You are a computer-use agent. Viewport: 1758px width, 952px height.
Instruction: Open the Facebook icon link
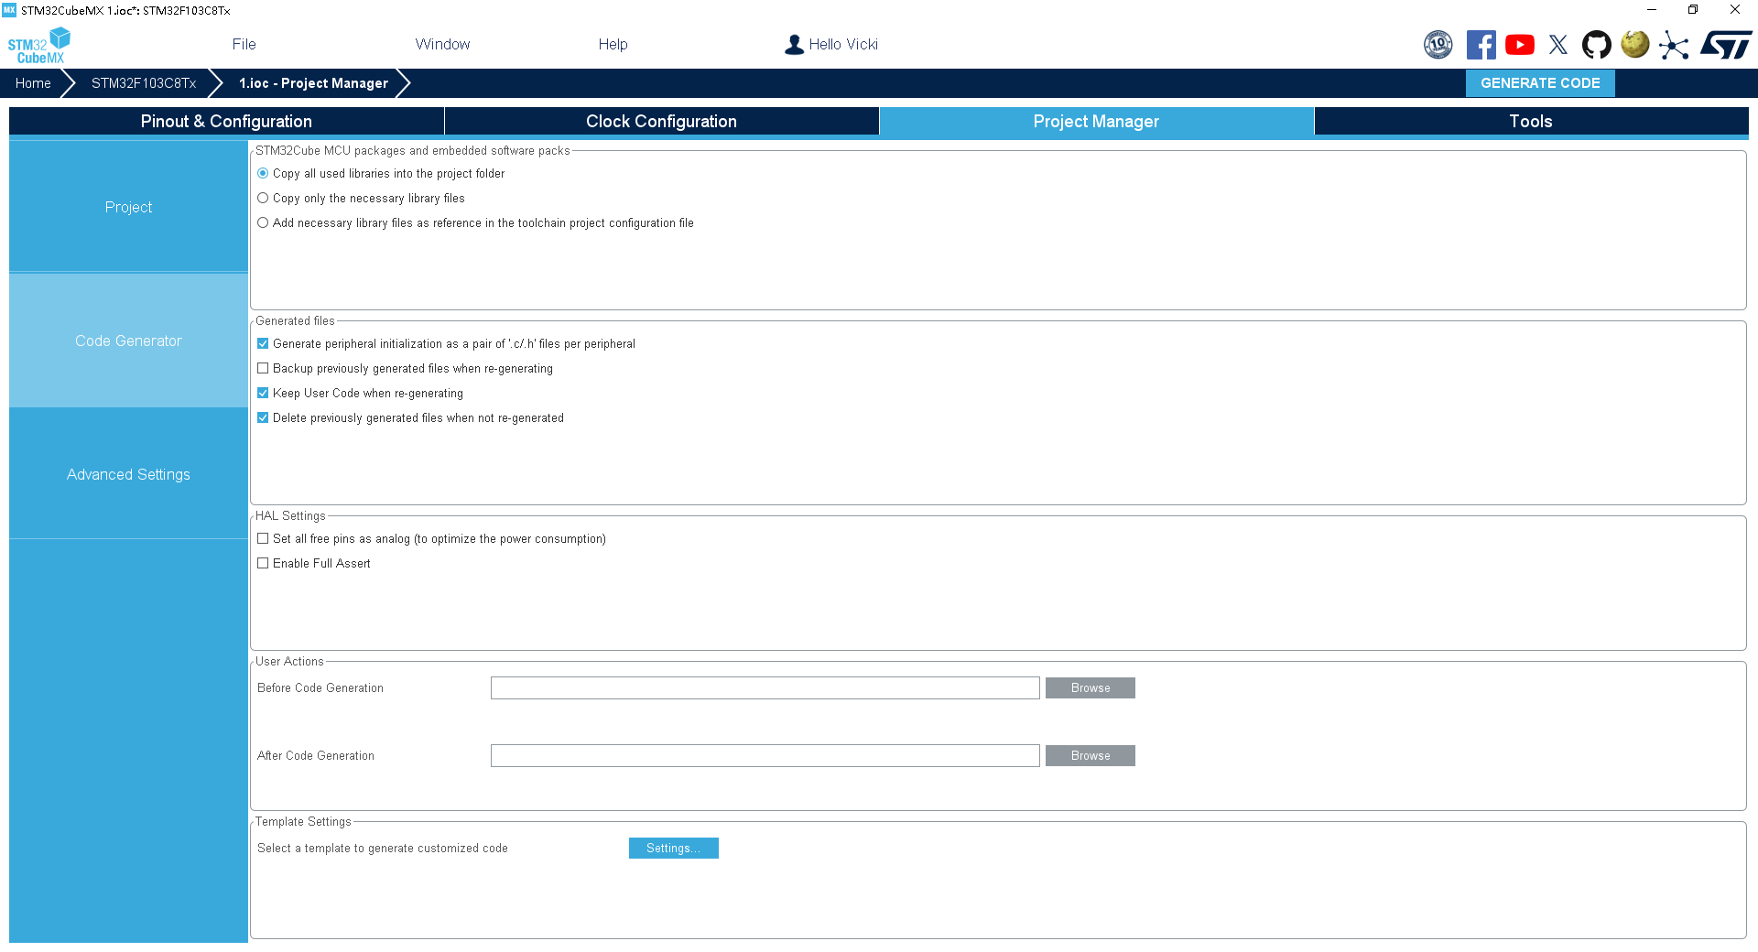pos(1481,45)
